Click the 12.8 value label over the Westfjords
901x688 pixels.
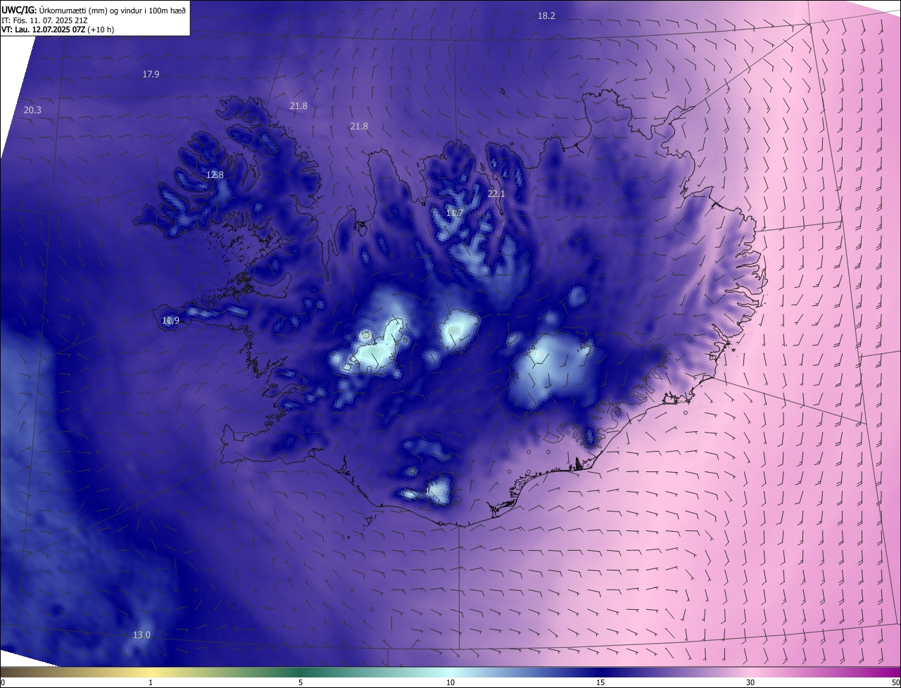tap(215, 174)
